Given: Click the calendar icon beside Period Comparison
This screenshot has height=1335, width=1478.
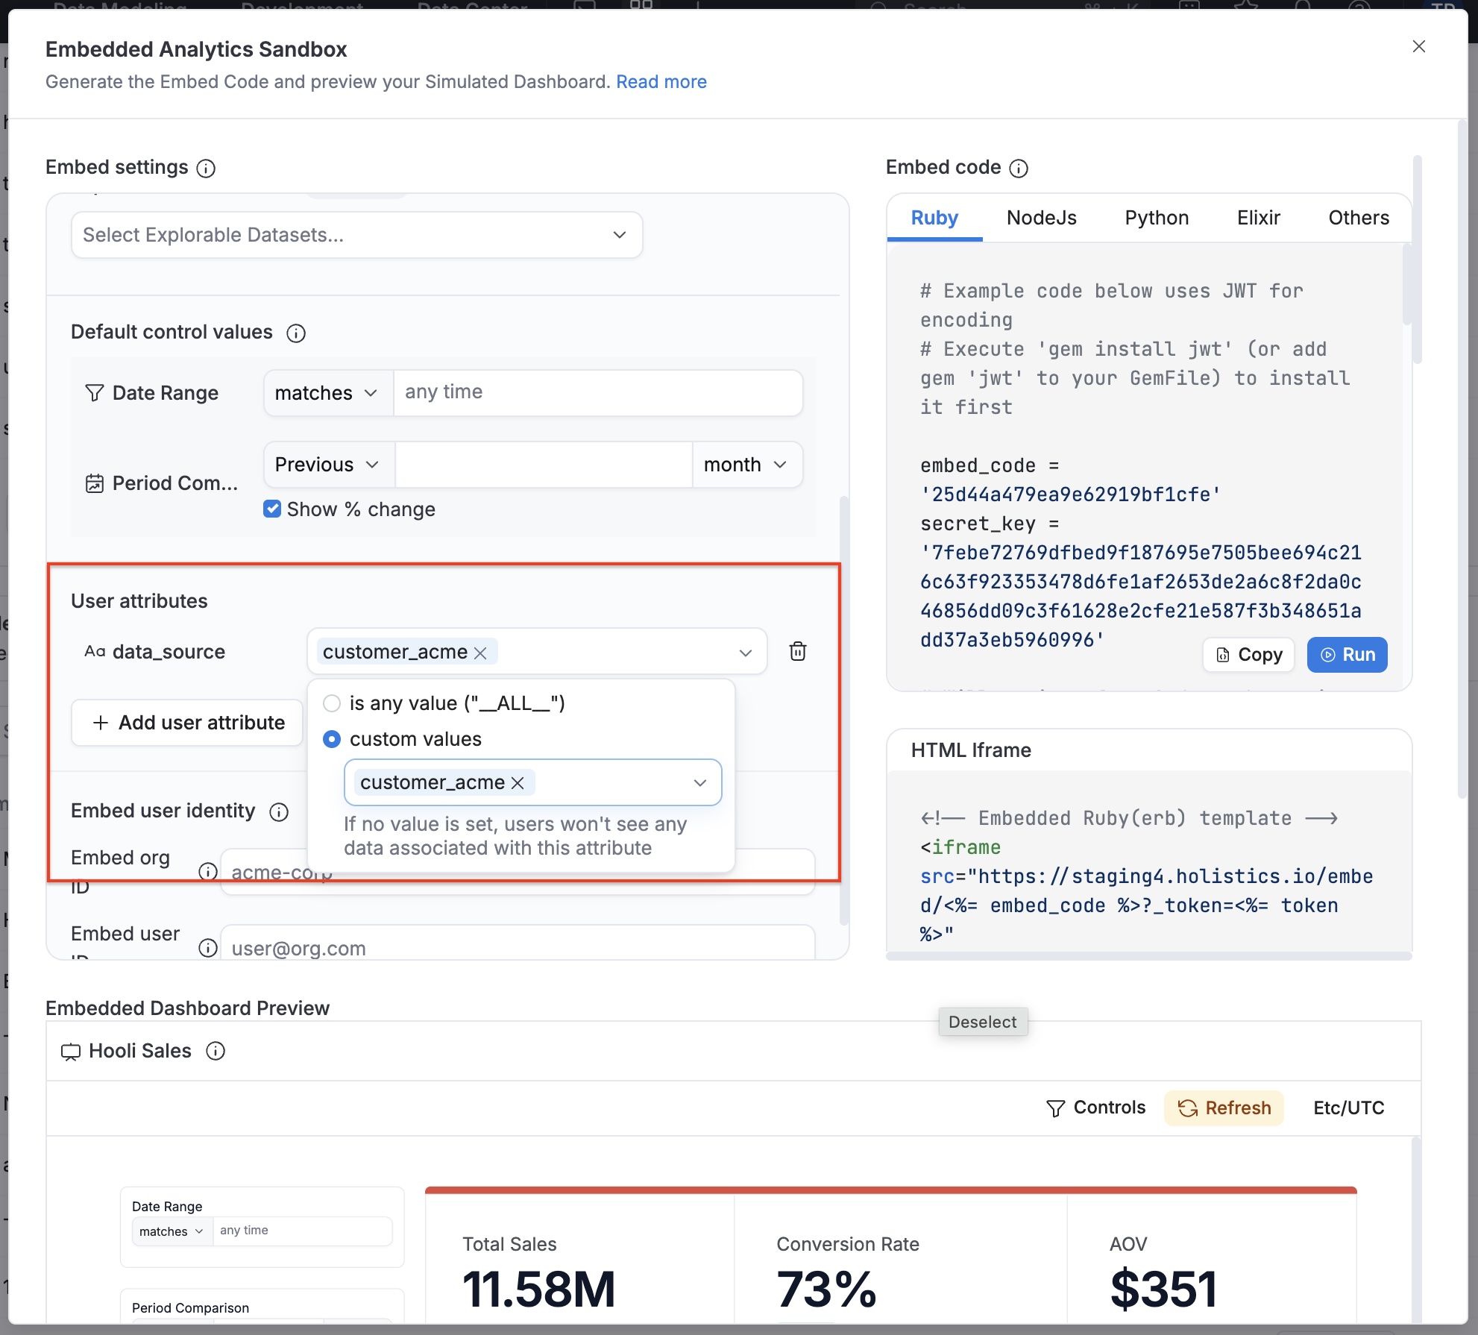Looking at the screenshot, I should [x=94, y=483].
